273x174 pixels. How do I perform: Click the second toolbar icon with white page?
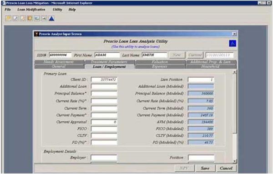click(x=15, y=18)
